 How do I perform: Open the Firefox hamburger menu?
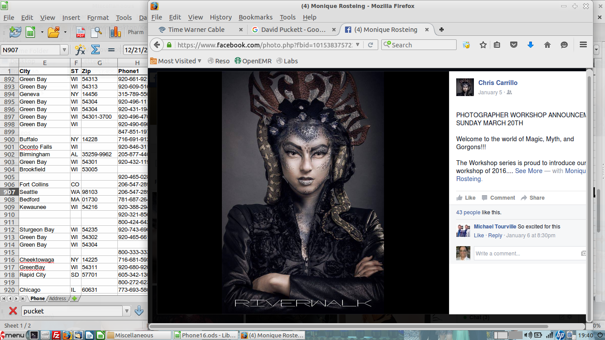pos(583,45)
